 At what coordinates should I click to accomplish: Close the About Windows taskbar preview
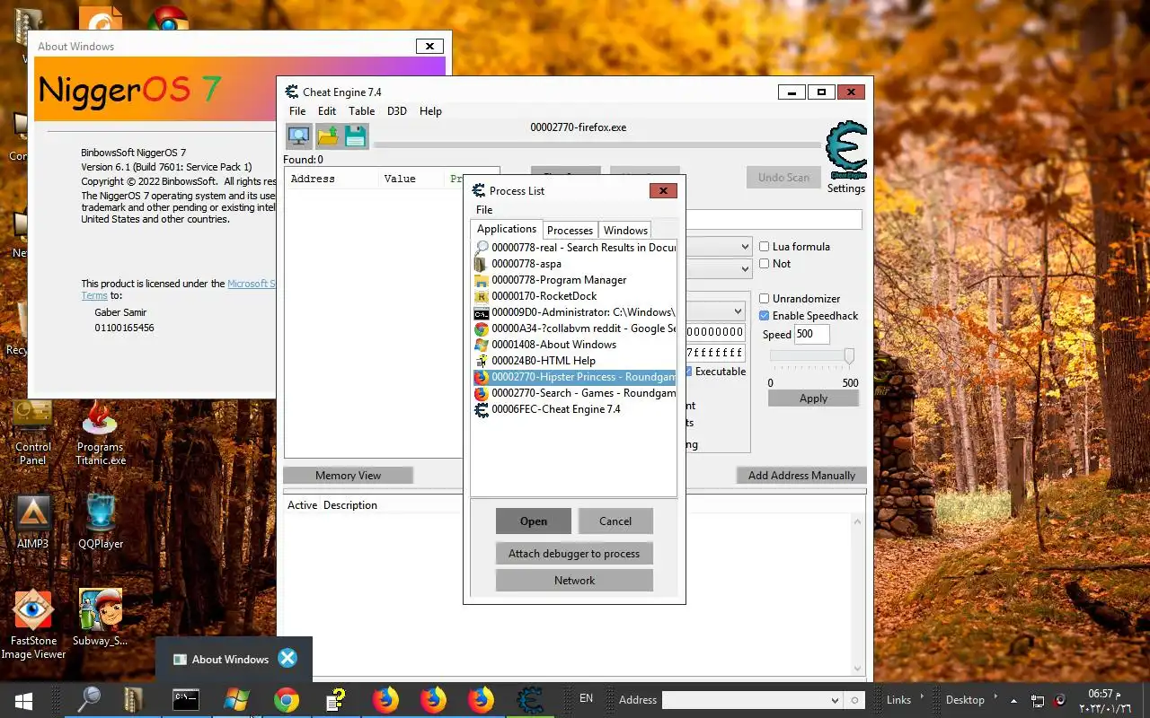pos(287,659)
